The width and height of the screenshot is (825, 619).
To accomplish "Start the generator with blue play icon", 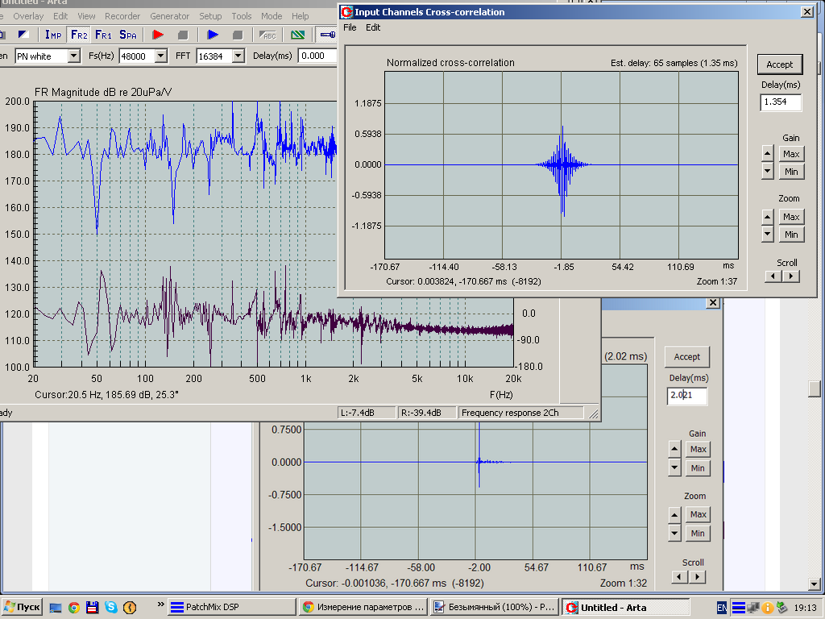I will (x=213, y=35).
